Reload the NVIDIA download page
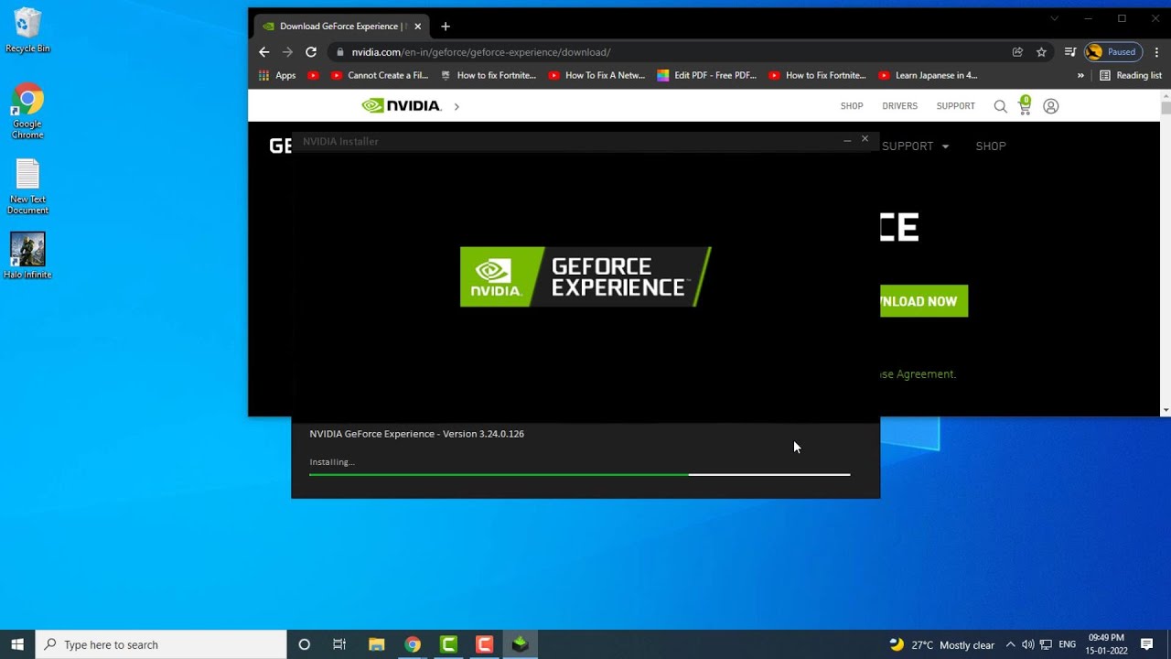Viewport: 1171px width, 659px height. 311,52
